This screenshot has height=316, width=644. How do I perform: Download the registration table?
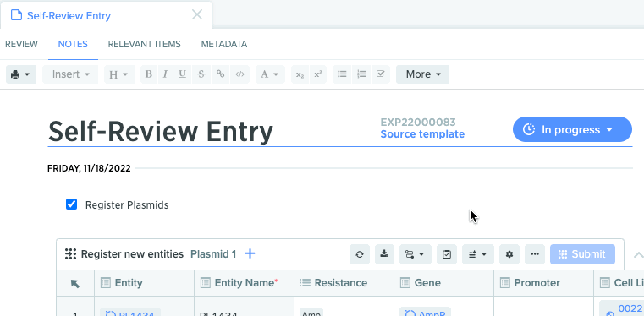(384, 254)
